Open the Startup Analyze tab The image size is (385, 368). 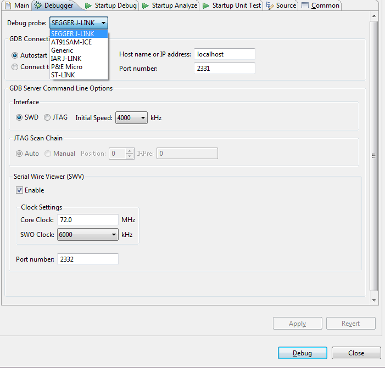170,5
